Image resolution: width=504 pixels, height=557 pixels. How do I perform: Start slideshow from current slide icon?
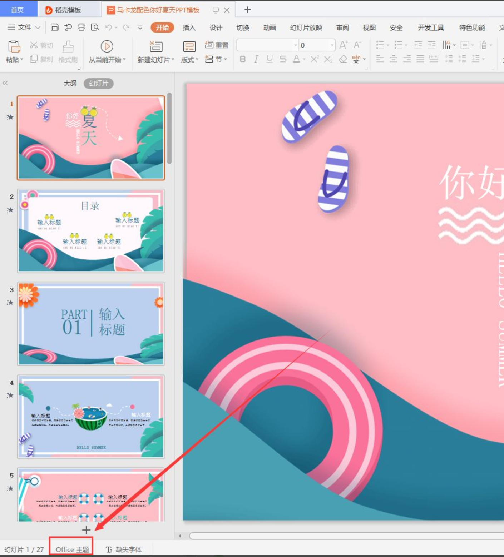(x=107, y=46)
